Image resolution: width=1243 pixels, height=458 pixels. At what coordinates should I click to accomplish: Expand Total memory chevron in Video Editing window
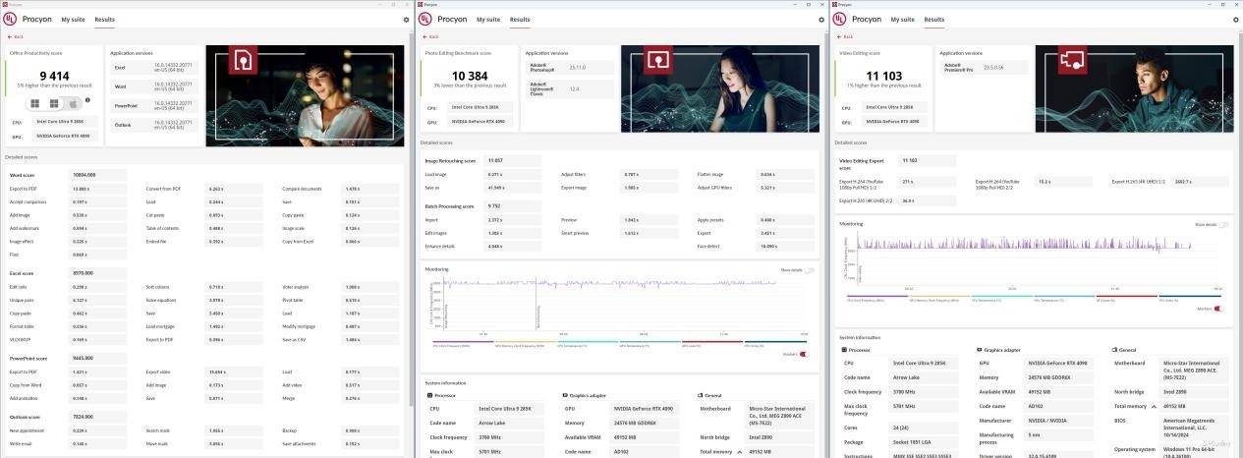(x=1154, y=406)
